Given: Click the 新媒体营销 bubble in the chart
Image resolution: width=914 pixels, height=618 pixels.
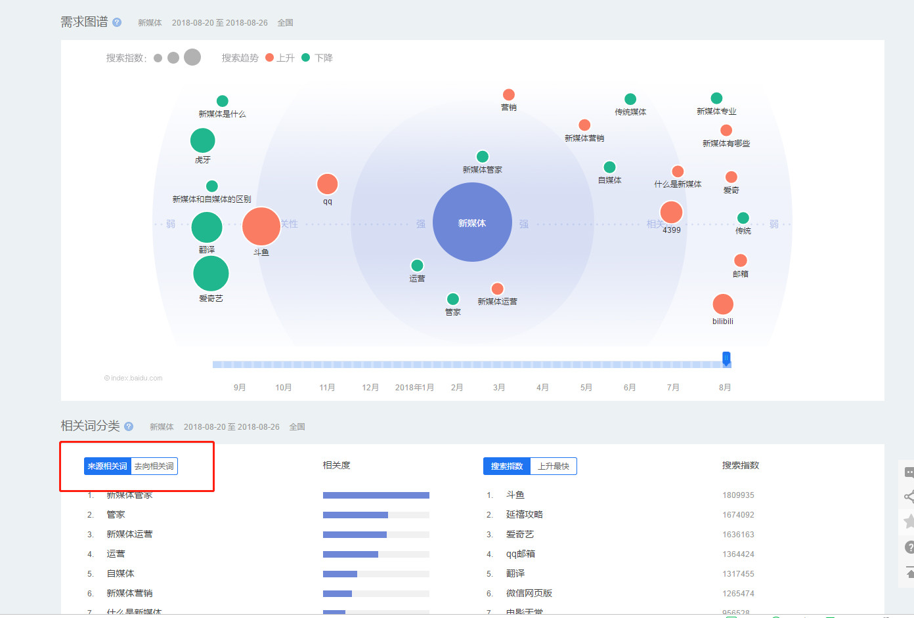Looking at the screenshot, I should tap(584, 125).
